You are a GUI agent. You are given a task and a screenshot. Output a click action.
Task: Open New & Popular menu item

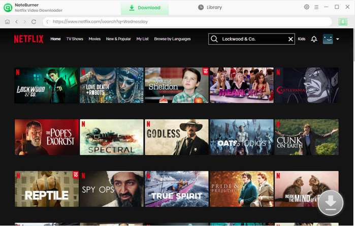(x=118, y=39)
